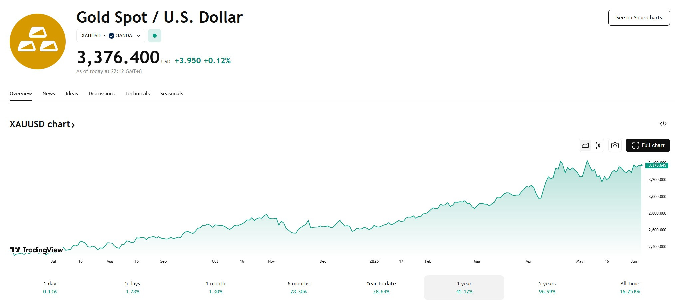Open the XAUUSD chart heading arrow
Image resolution: width=675 pixels, height=305 pixels.
click(73, 125)
